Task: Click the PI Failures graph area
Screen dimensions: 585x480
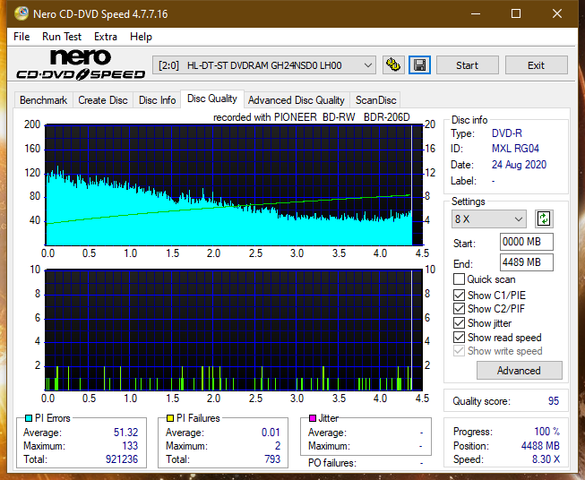Action: click(234, 330)
